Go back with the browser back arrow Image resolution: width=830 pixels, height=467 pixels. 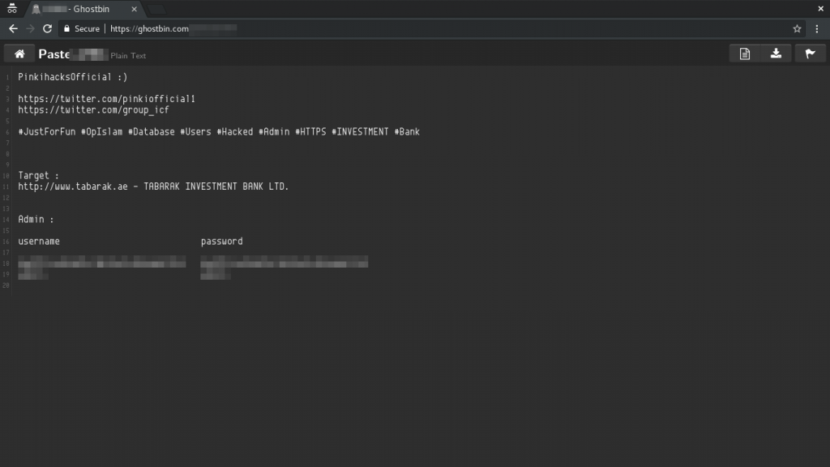click(x=13, y=28)
